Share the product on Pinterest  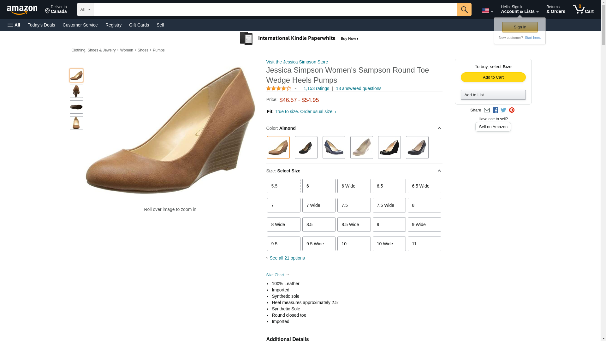click(512, 110)
